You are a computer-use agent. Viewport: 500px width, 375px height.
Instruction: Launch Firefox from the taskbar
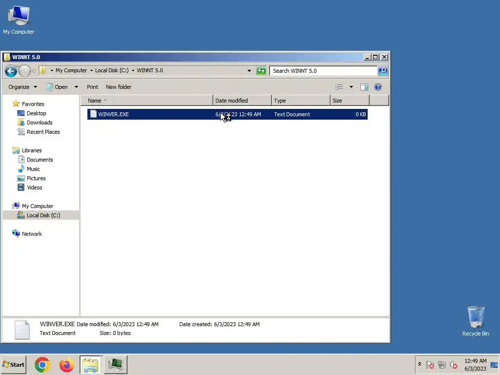pos(66,364)
